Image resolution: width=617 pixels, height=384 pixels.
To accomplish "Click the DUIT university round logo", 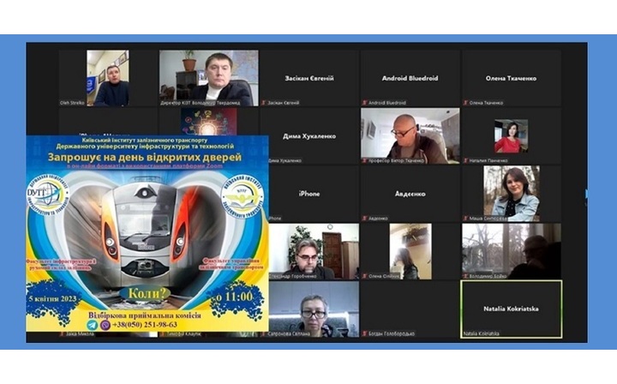I will 48,194.
